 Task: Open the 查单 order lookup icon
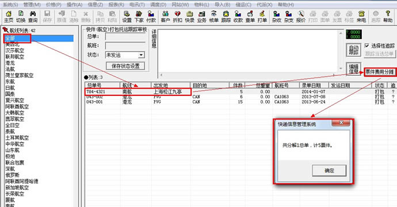pyautogui.click(x=250, y=17)
